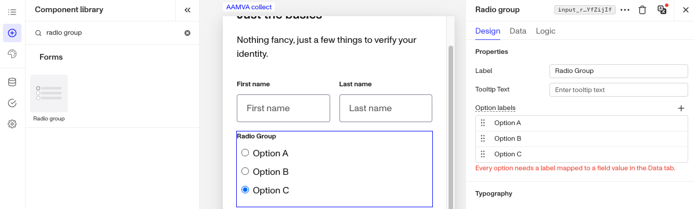
Task: Delete the Radio group component
Action: (x=642, y=10)
